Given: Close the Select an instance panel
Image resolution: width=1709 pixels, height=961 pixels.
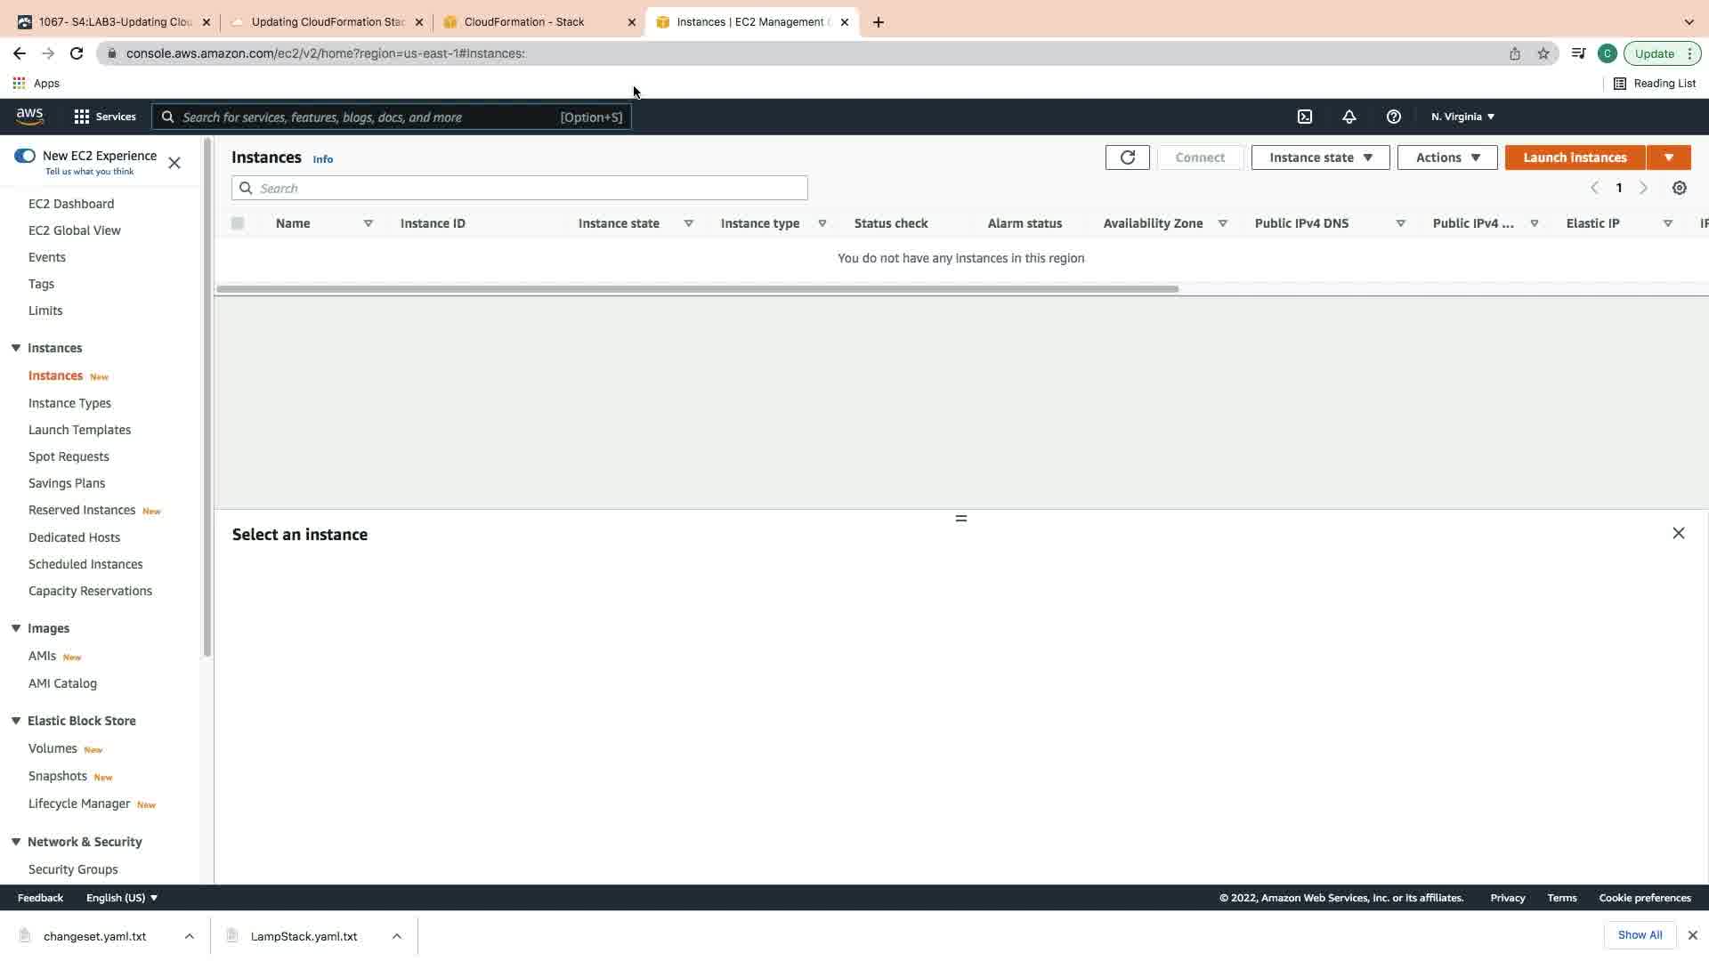Looking at the screenshot, I should [1678, 533].
